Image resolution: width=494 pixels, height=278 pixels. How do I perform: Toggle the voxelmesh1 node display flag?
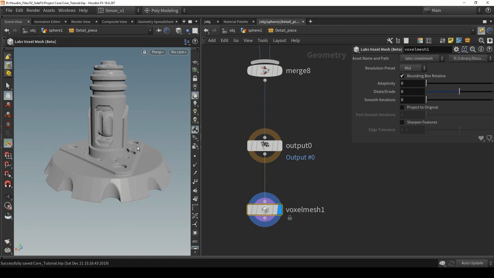[x=280, y=210]
